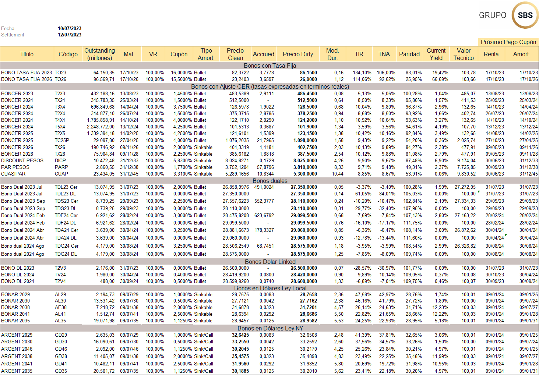Select the BONAR 2029 row title
This screenshot has height=375, width=539.
[15, 294]
